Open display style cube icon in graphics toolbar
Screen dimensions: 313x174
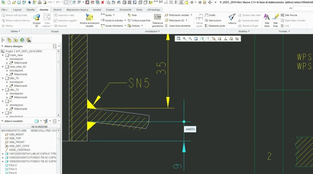[x=202, y=39]
